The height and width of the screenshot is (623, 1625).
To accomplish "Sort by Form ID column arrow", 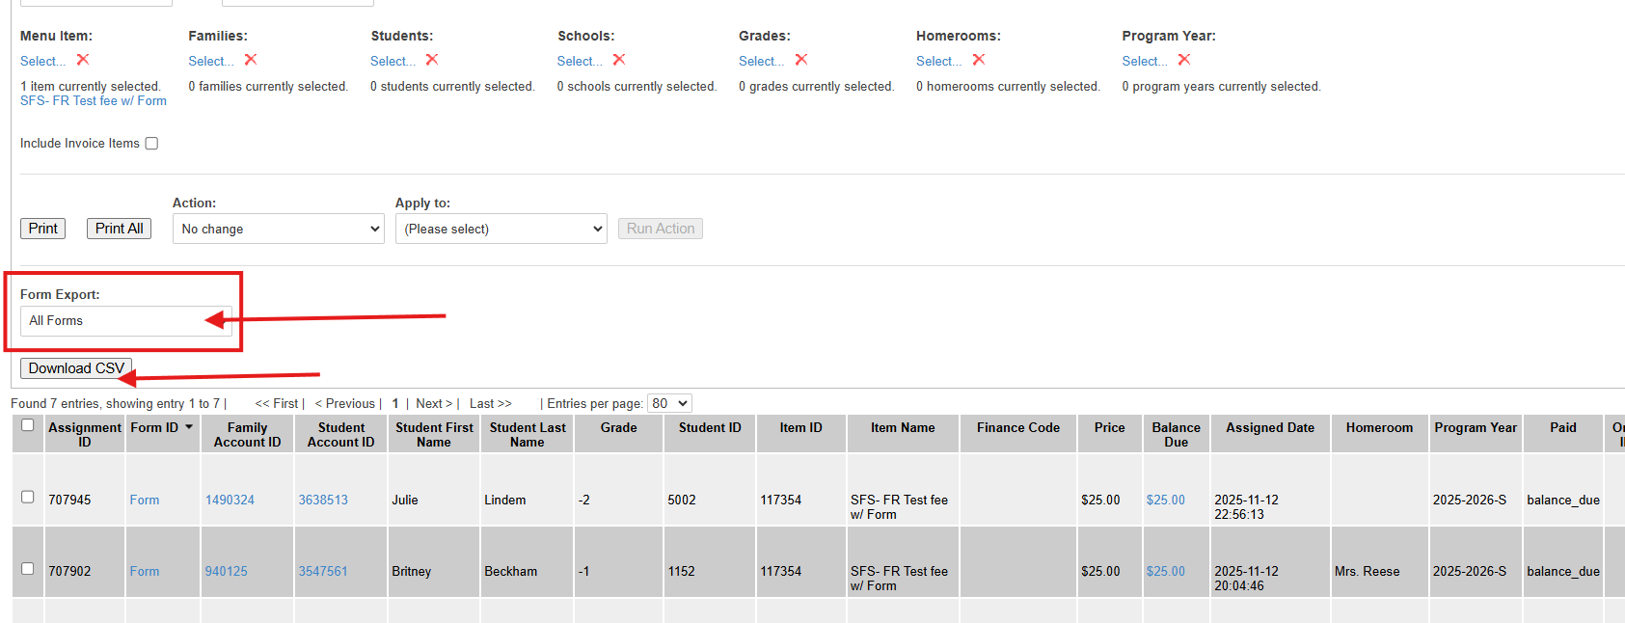I will [189, 427].
